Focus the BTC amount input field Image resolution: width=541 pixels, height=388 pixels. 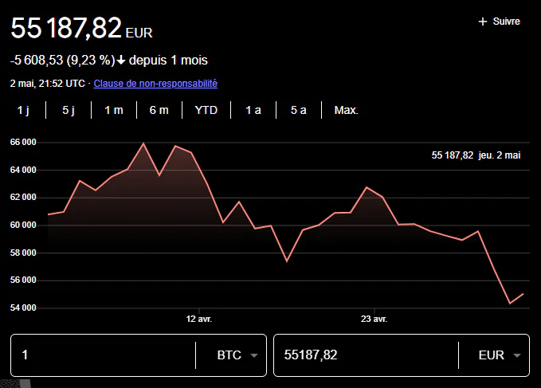[104, 355]
